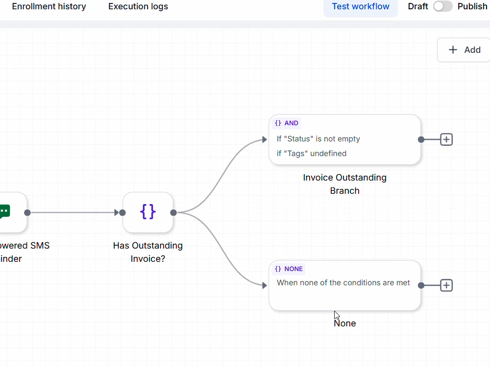This screenshot has height=367, width=490.
Task: Add step after Invoice Outstanding branch plus icon
Action: (446, 139)
